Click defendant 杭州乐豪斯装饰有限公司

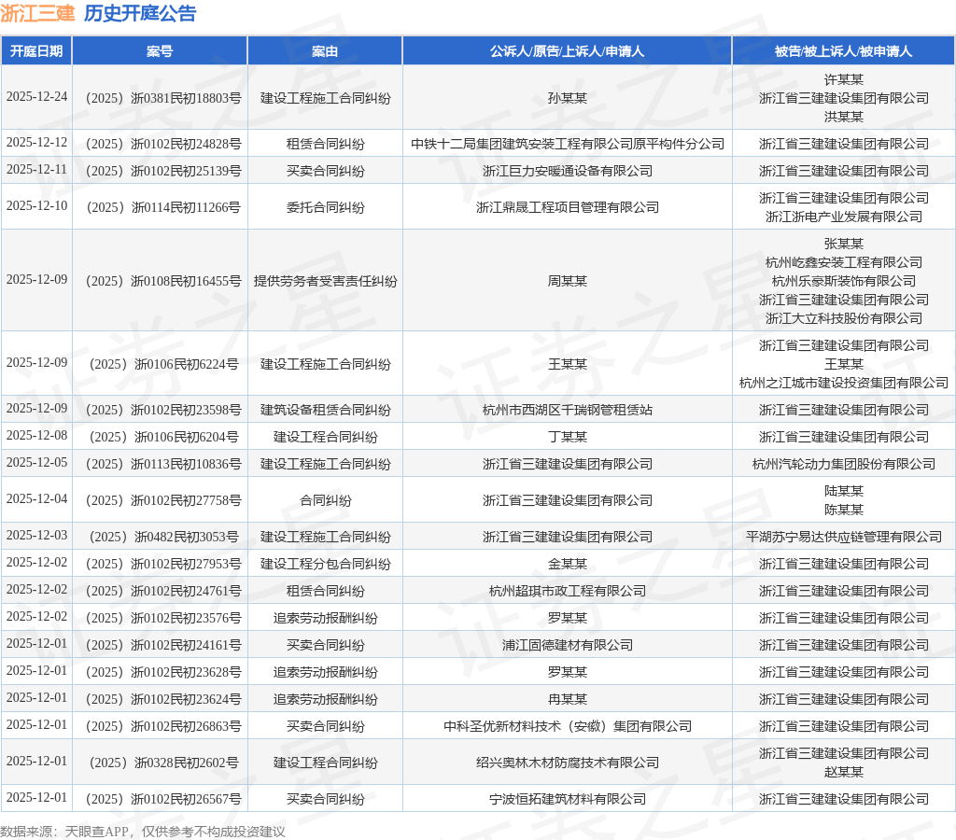point(844,281)
